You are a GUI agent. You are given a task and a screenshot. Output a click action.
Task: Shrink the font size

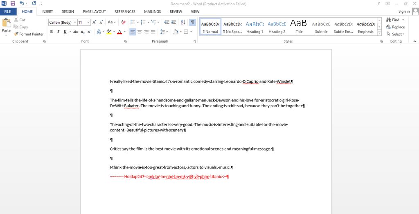[x=101, y=23]
